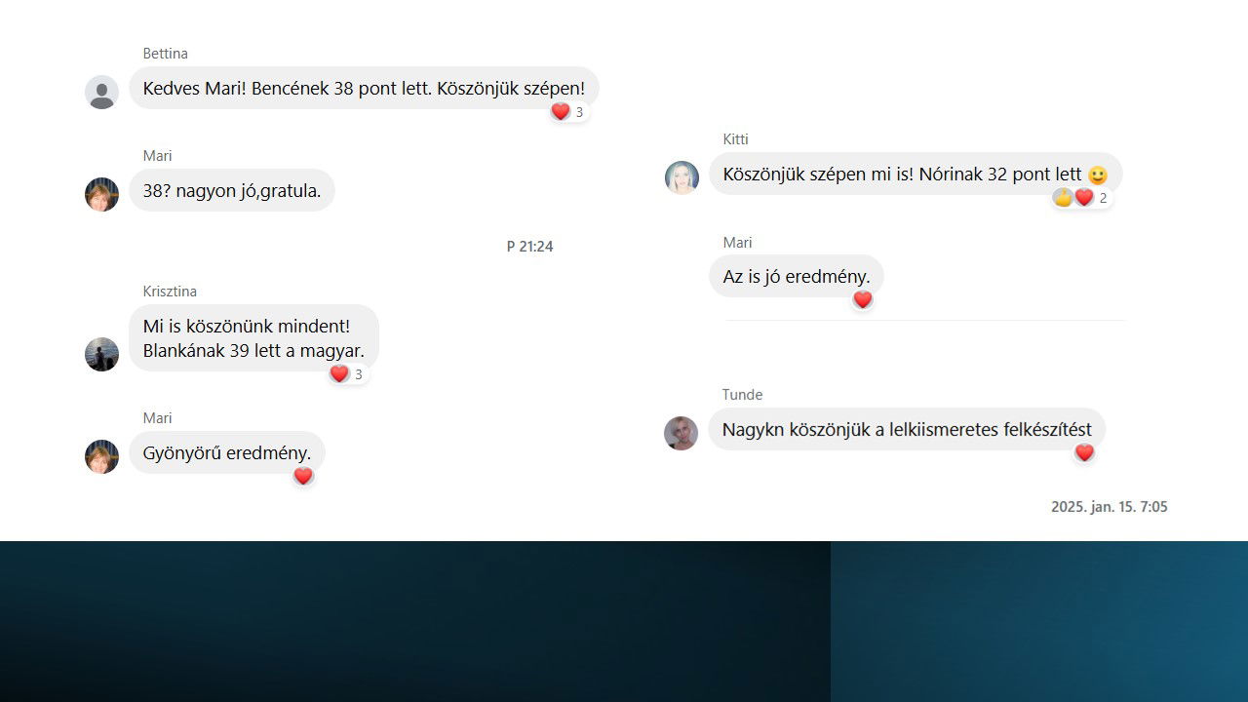
Task: Click Mari's avatar beside '38? nagyon jó,gratula.'
Action: (101, 194)
